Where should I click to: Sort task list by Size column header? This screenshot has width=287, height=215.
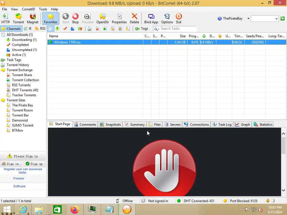(x=177, y=36)
